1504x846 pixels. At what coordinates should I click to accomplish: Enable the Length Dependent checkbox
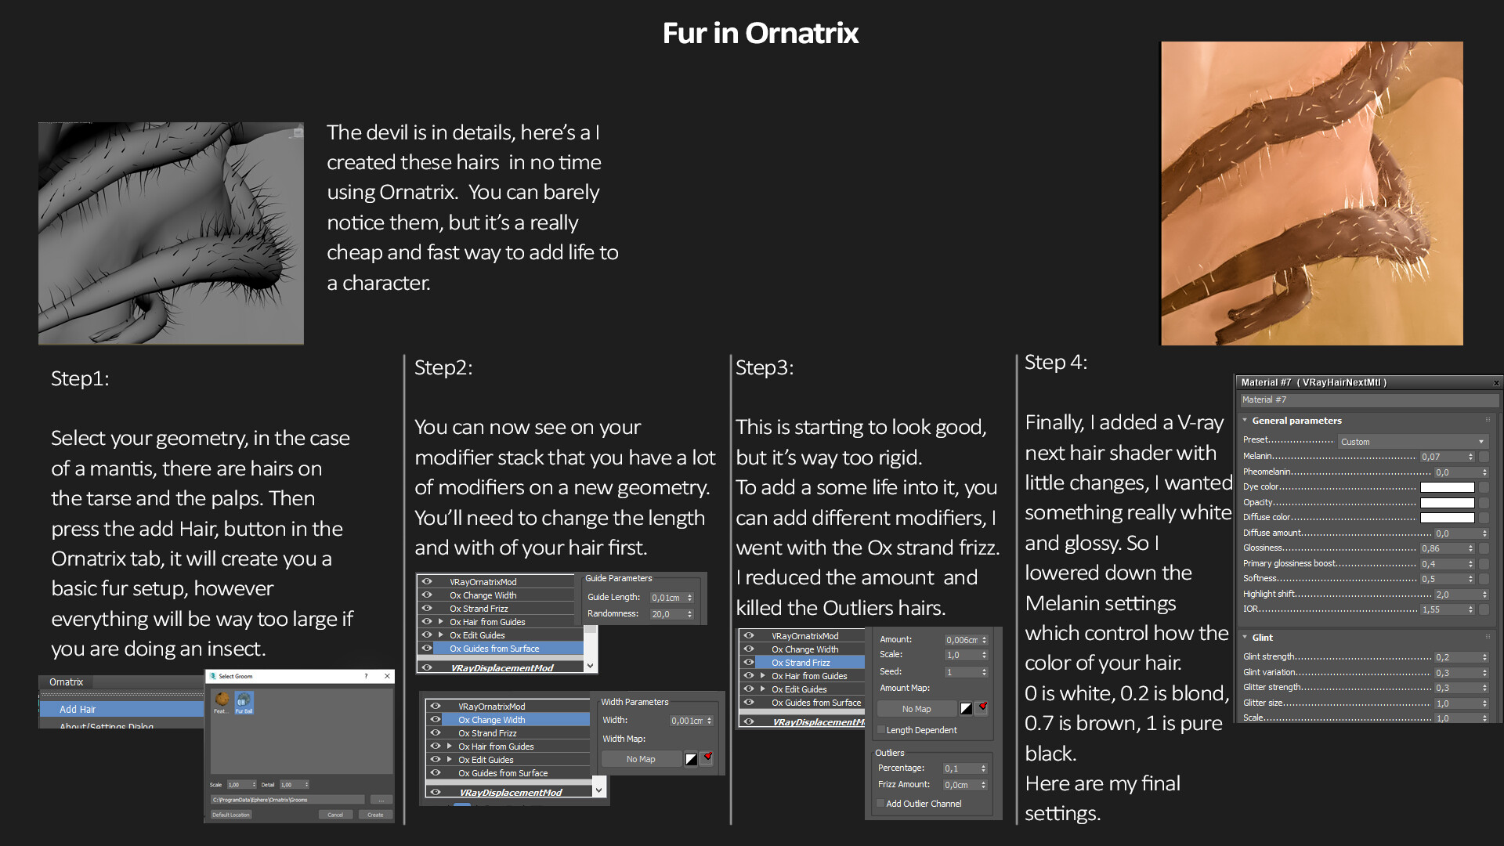(881, 730)
